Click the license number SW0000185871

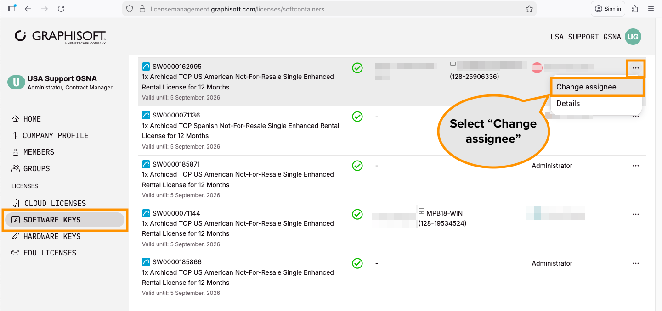(176, 164)
